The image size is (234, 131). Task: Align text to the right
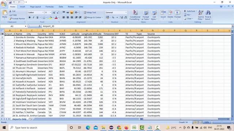(x=72, y=17)
